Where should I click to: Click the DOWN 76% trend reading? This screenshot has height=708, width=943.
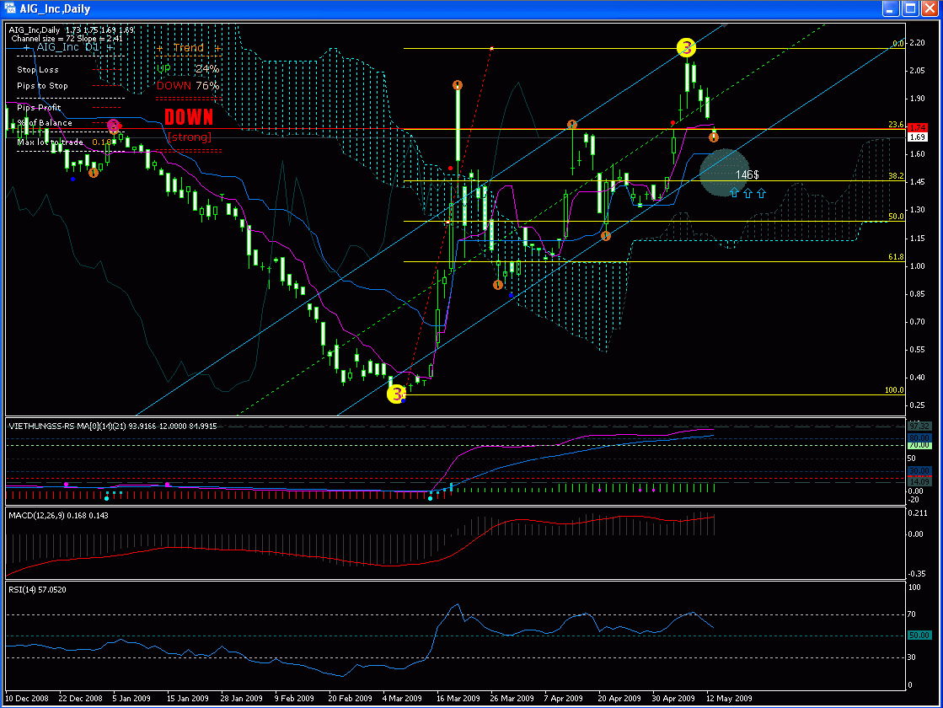click(188, 85)
